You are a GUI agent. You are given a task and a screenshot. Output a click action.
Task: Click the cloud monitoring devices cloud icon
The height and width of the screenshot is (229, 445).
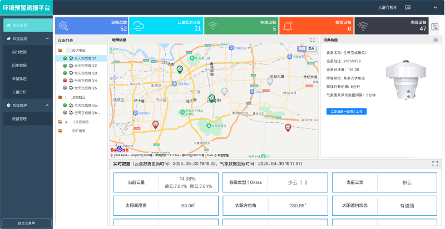coord(139,26)
